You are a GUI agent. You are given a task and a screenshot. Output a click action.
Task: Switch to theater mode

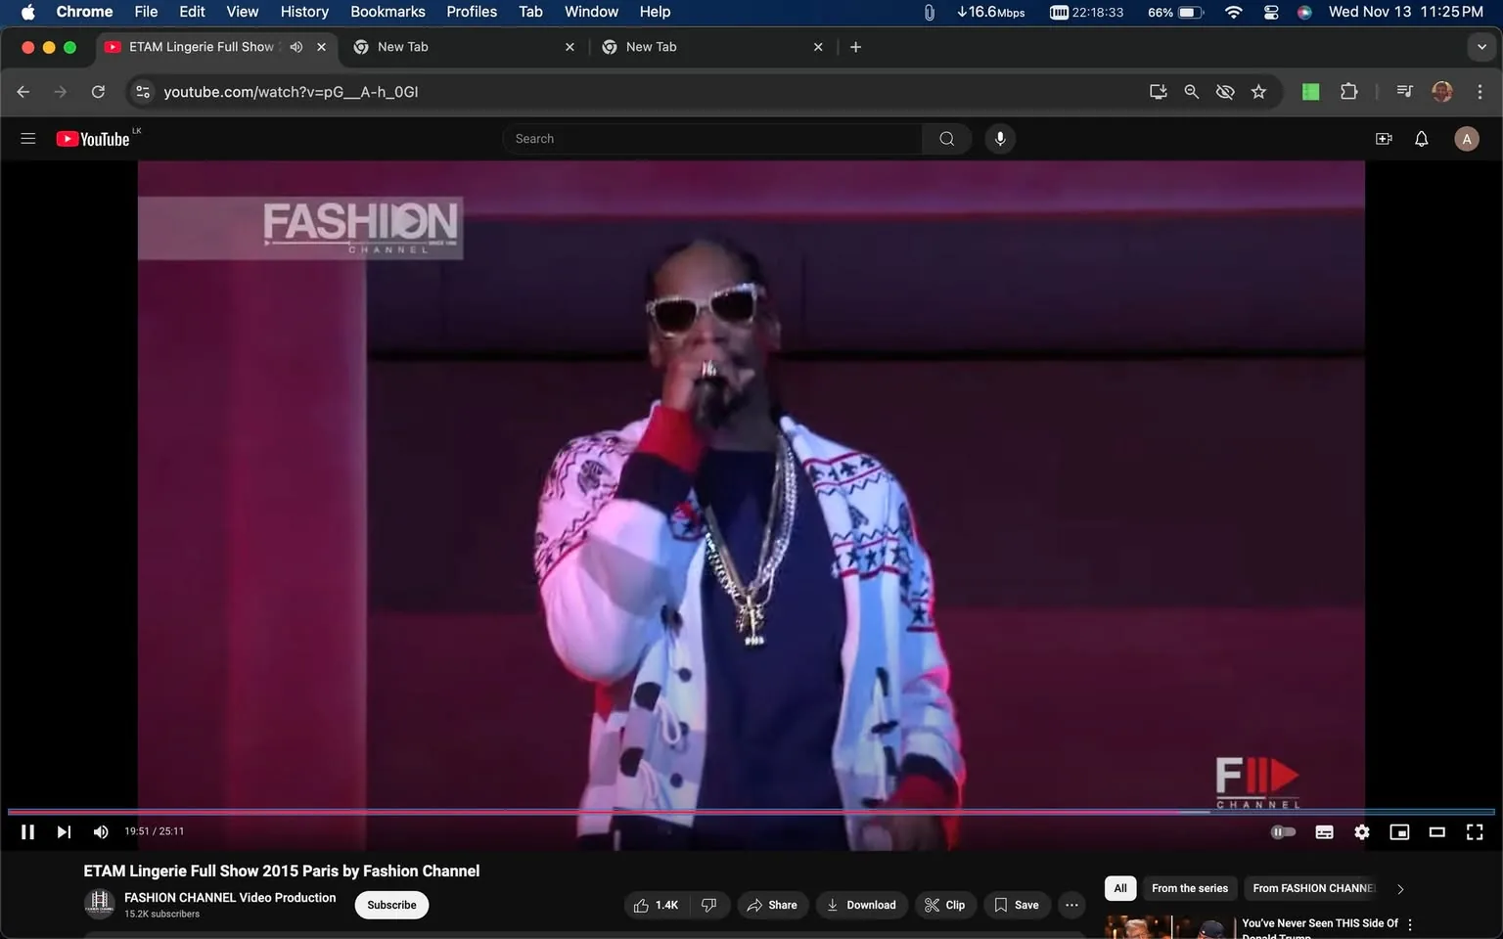[1436, 831]
